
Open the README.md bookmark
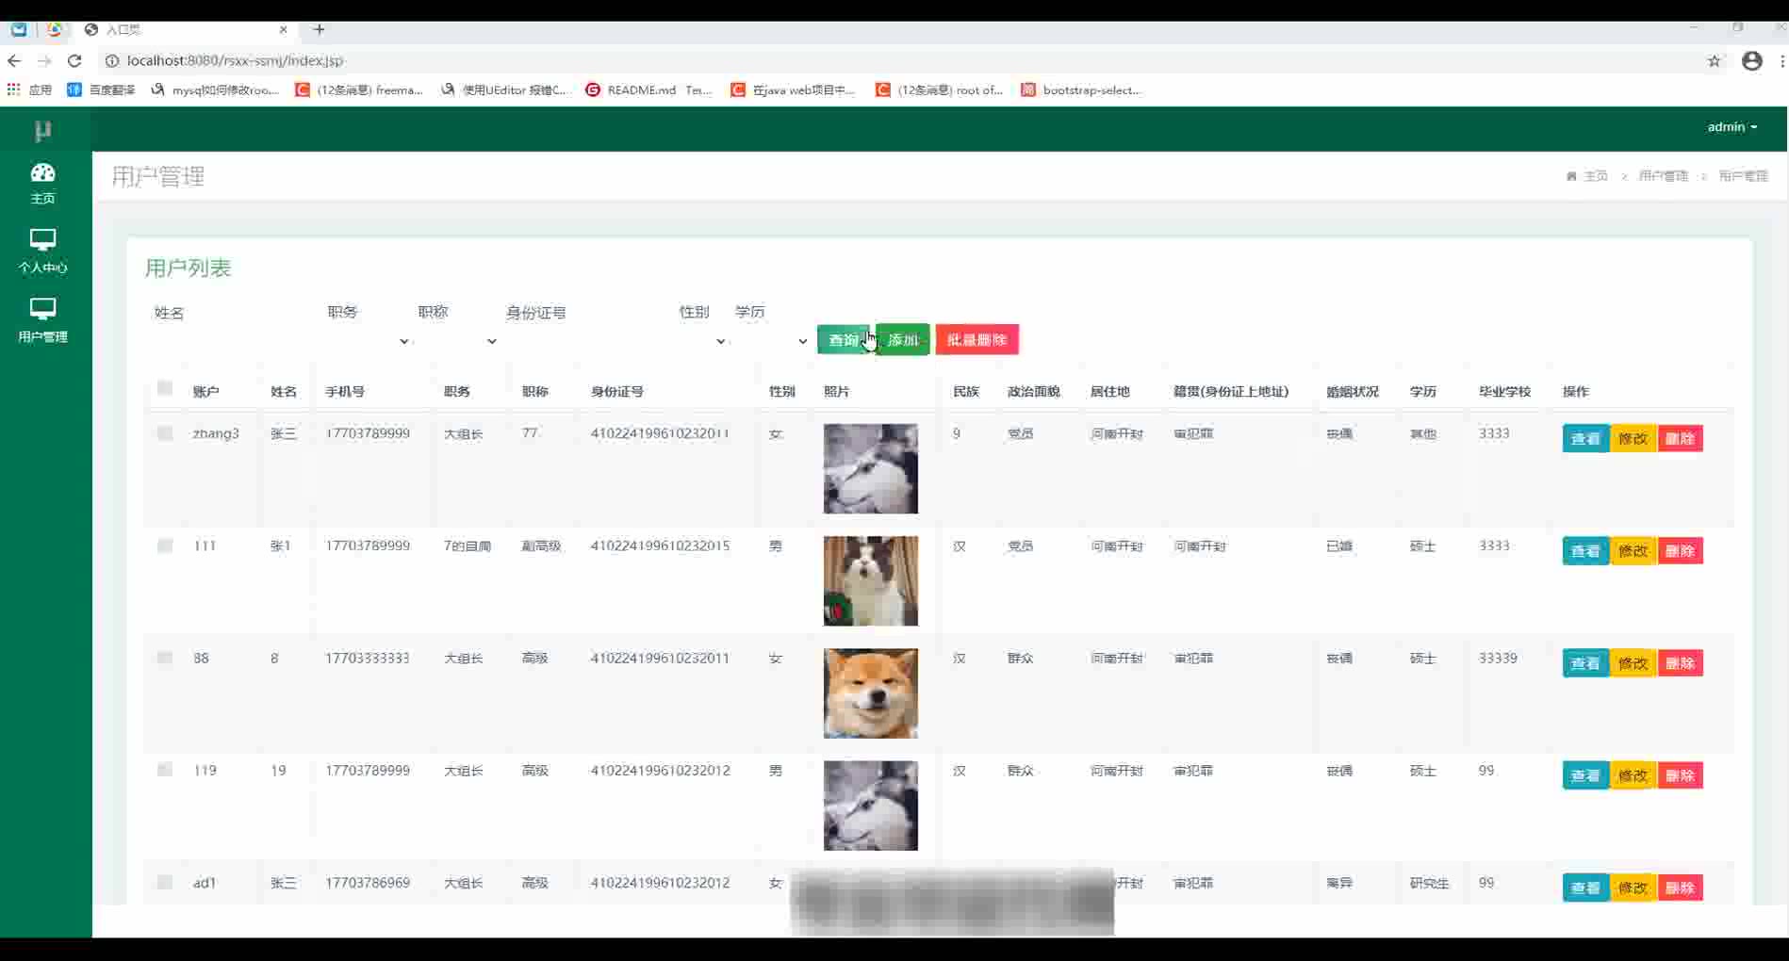pos(648,90)
